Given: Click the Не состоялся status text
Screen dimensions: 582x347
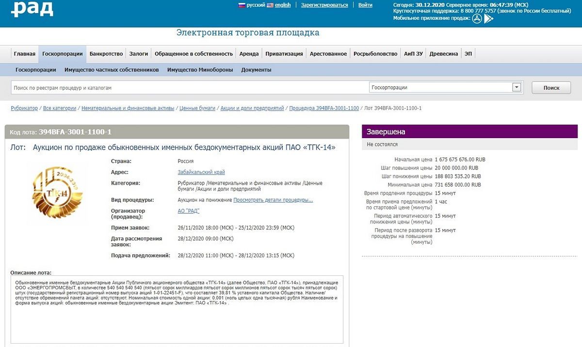Looking at the screenshot, I should (x=382, y=144).
